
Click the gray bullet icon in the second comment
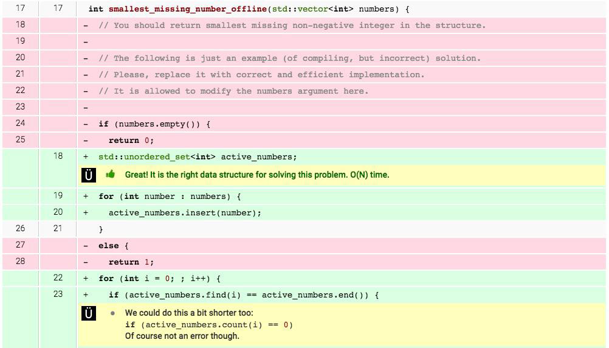coord(112,313)
